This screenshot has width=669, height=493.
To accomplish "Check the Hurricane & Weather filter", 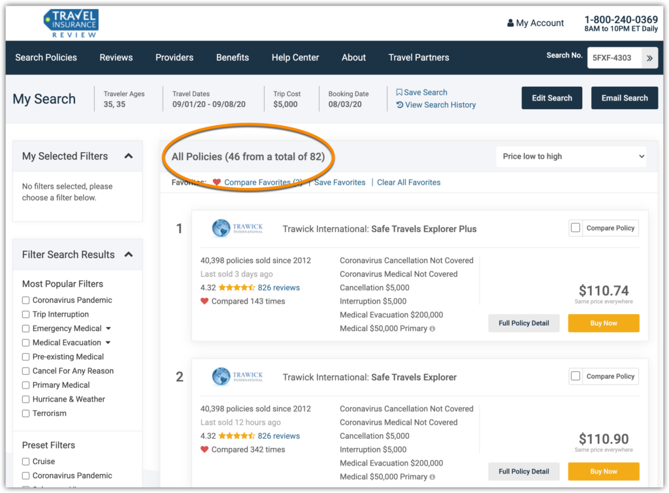I will (x=26, y=399).
